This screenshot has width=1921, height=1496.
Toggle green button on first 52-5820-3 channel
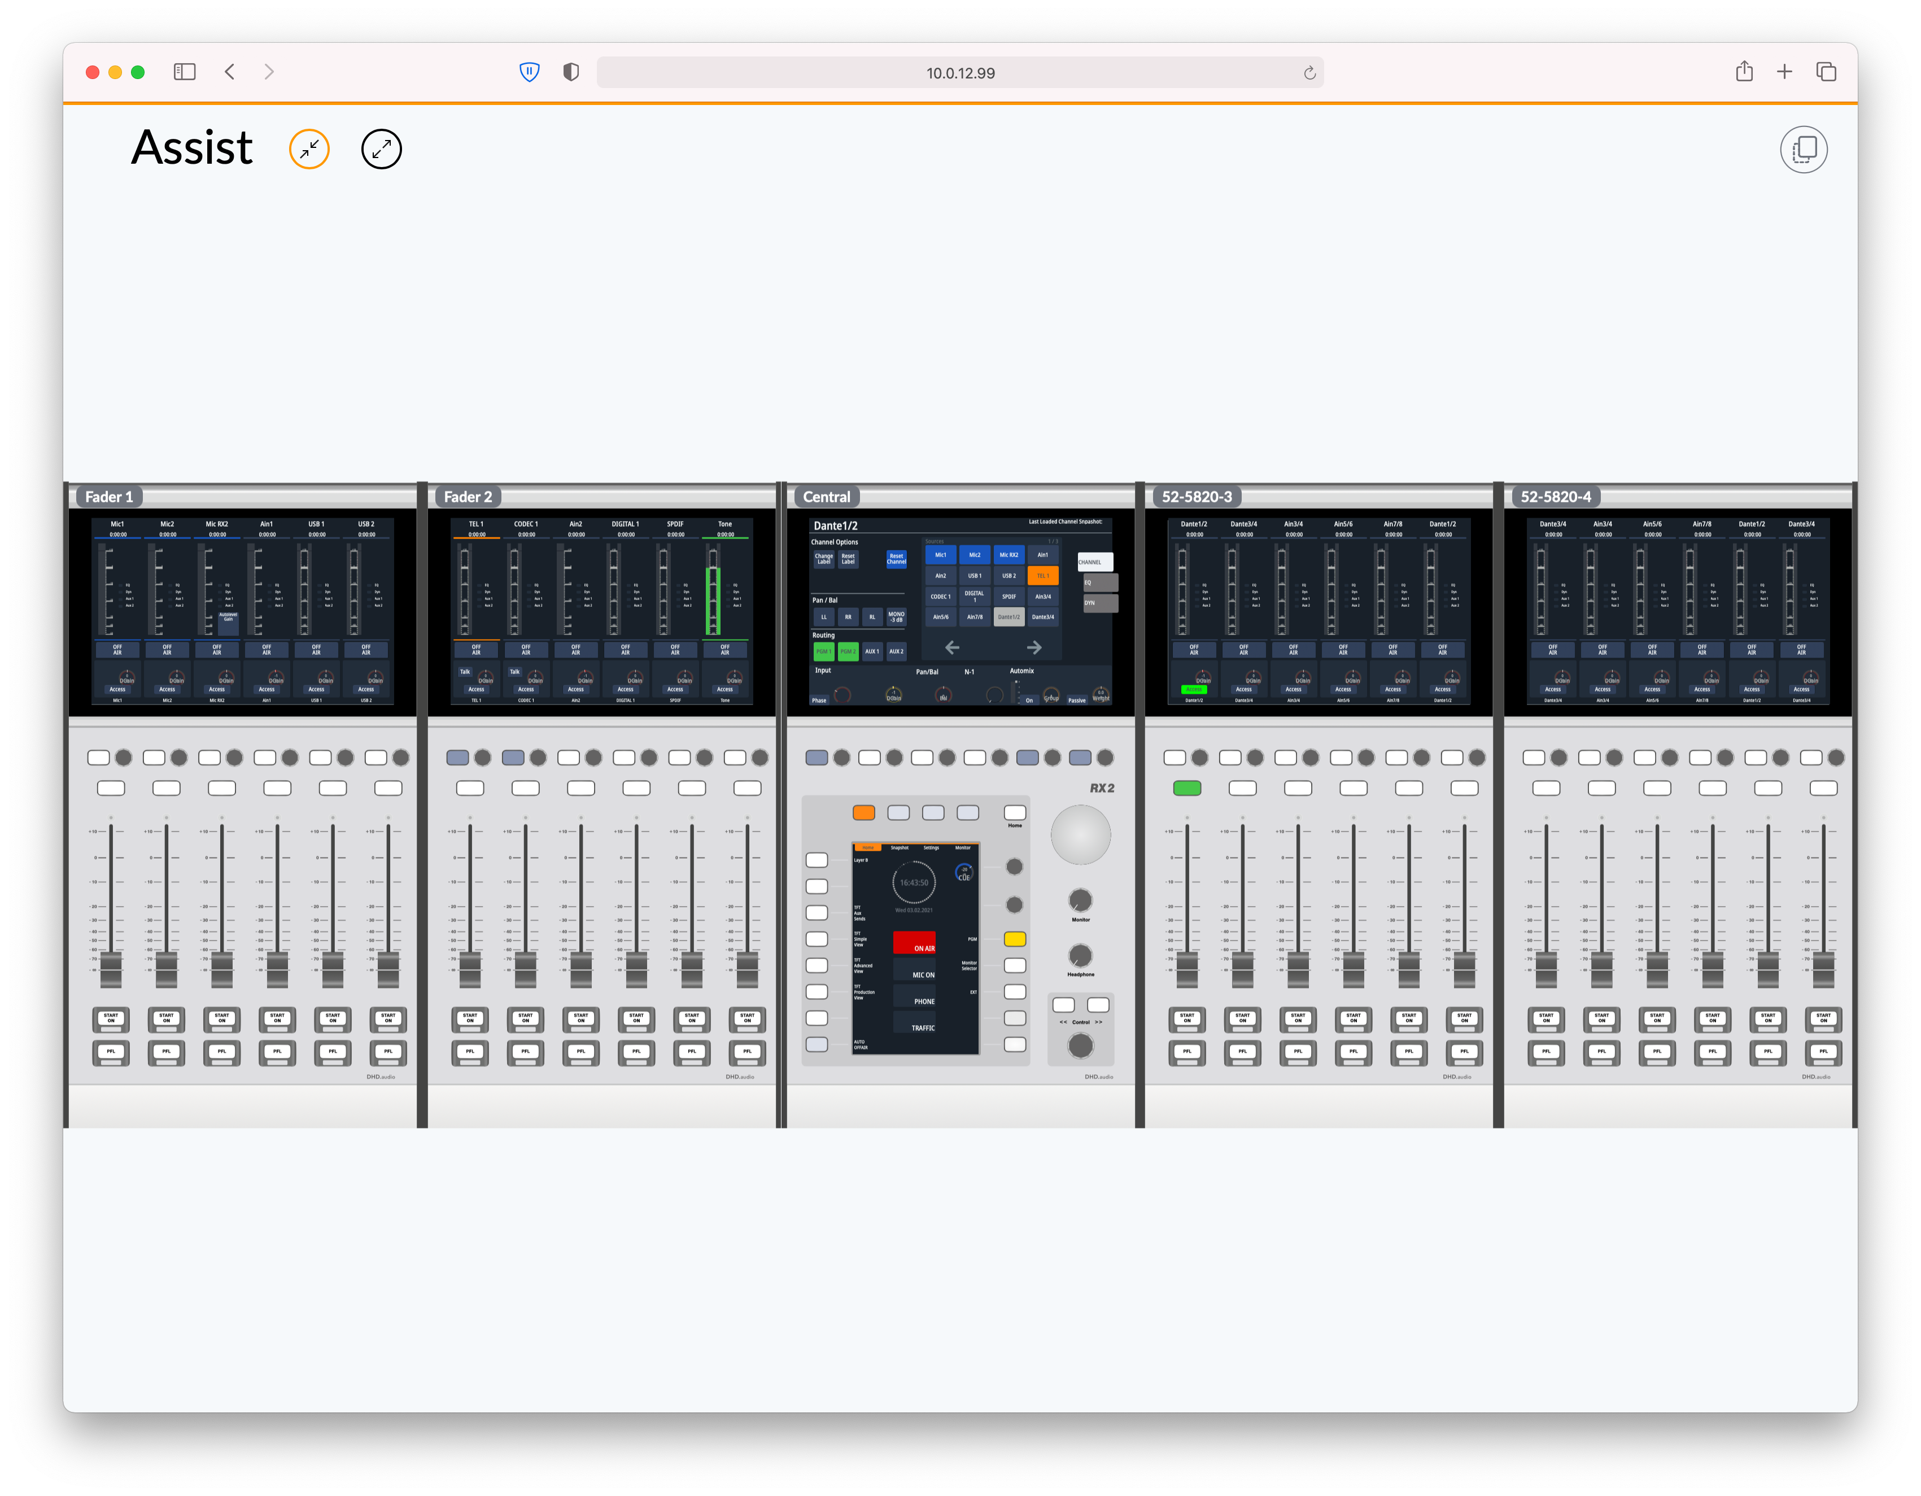pyautogui.click(x=1187, y=788)
